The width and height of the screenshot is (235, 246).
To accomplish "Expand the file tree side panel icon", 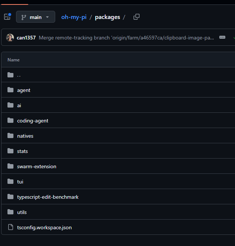I will [7, 17].
